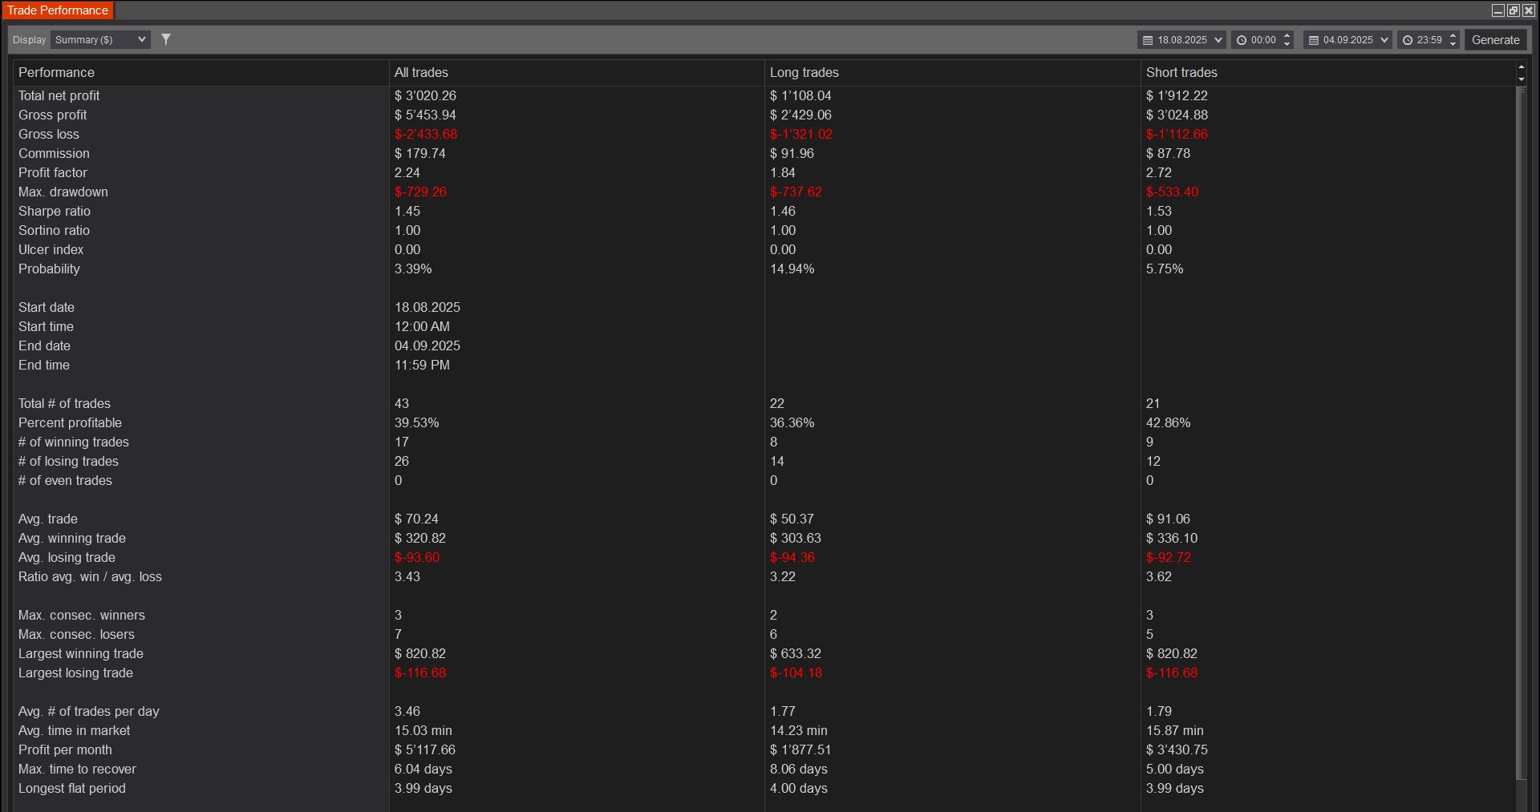Restore the Trade Performance window size
This screenshot has height=812, width=1540.
[1513, 10]
